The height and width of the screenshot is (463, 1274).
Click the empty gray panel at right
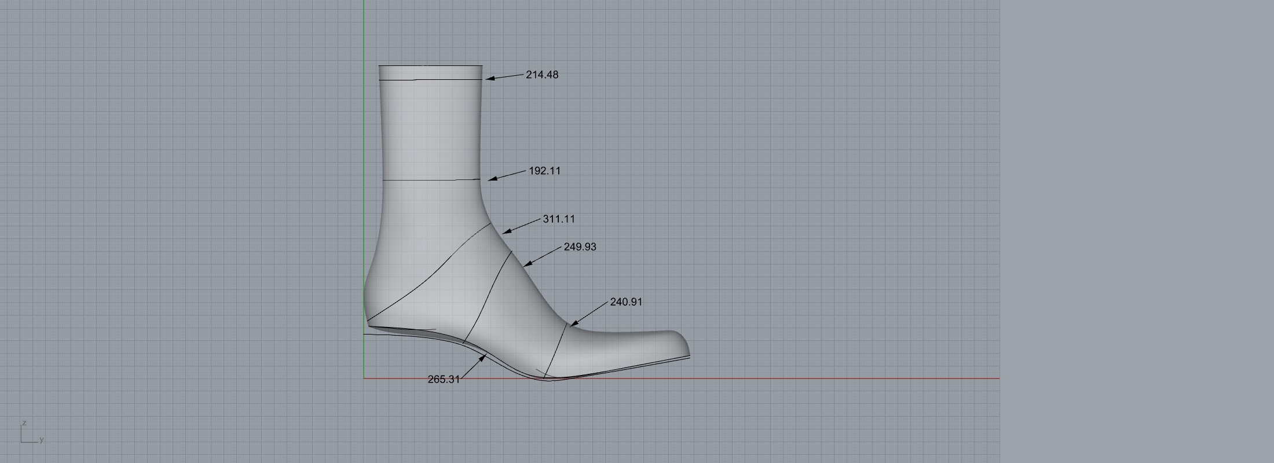1135,231
